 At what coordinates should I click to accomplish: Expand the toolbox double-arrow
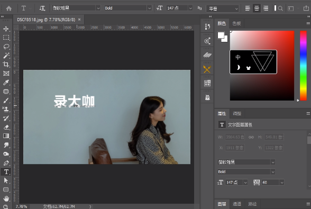2,16
